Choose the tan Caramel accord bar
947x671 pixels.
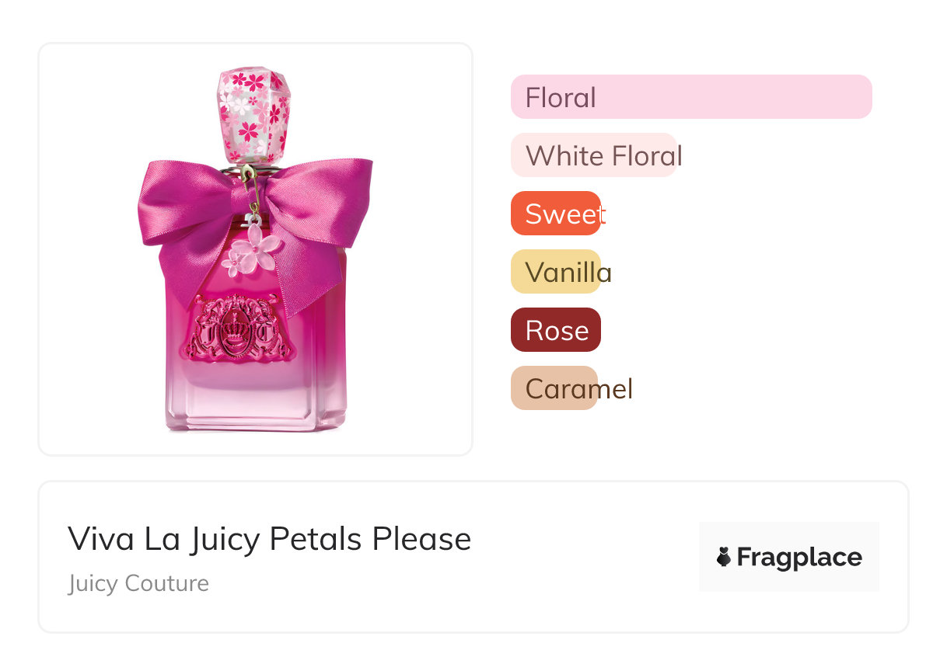point(554,388)
